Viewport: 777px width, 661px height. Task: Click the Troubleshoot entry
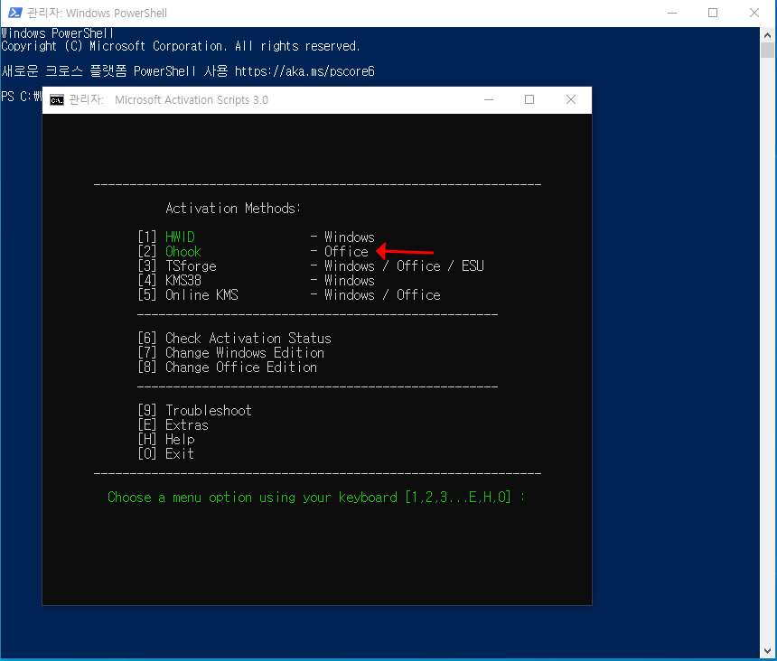pos(195,411)
